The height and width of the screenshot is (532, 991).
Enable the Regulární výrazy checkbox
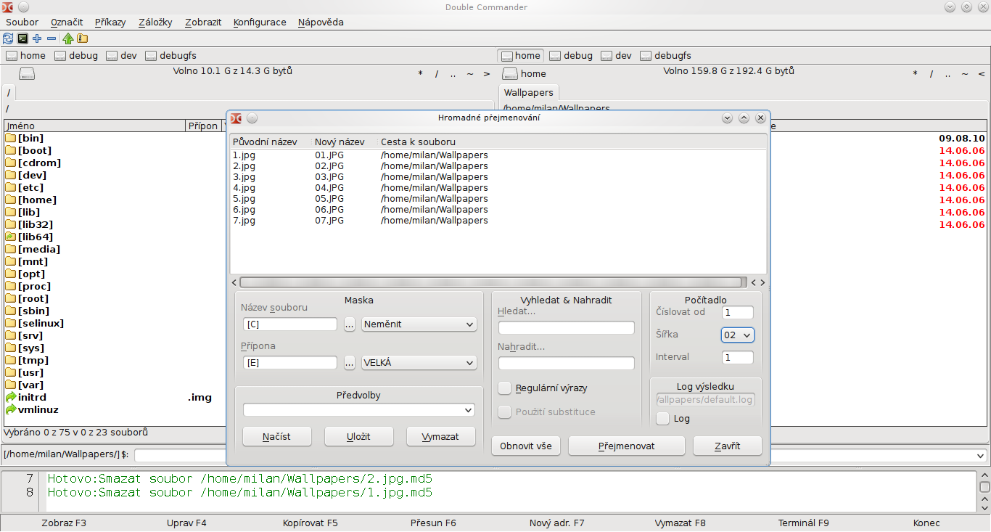tap(505, 388)
